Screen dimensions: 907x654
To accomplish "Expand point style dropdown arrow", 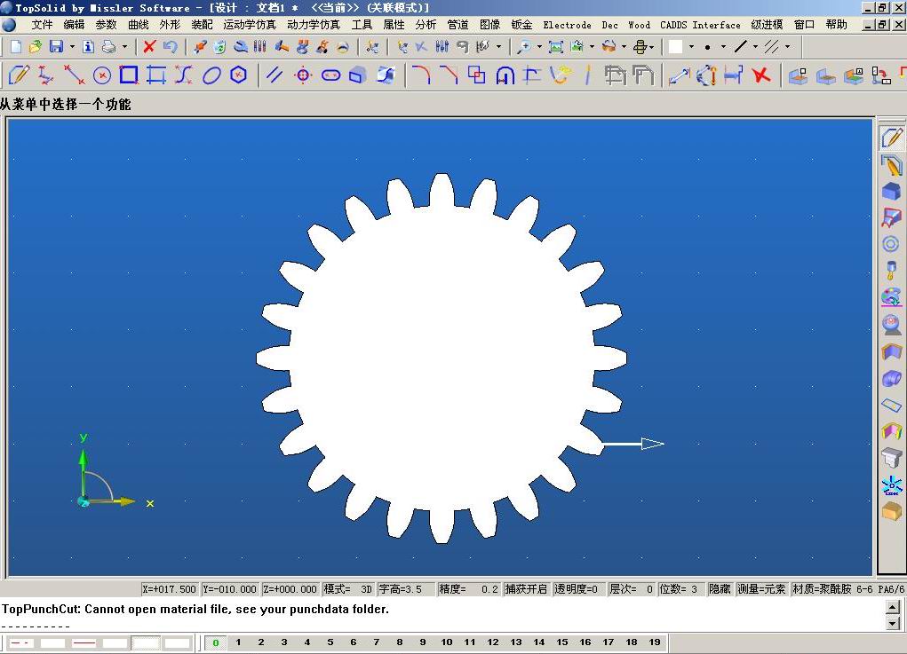I will [x=723, y=47].
